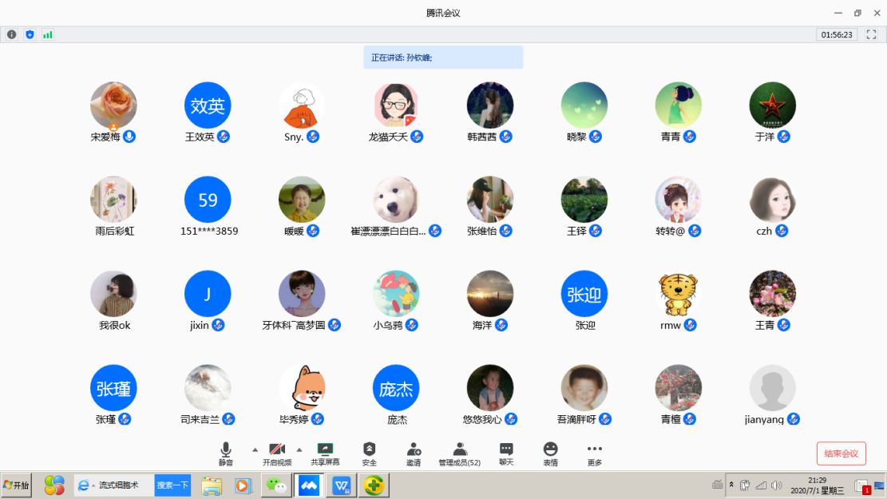The width and height of the screenshot is (887, 499).
Task: Open the WPS icon in the taskbar
Action: click(342, 485)
